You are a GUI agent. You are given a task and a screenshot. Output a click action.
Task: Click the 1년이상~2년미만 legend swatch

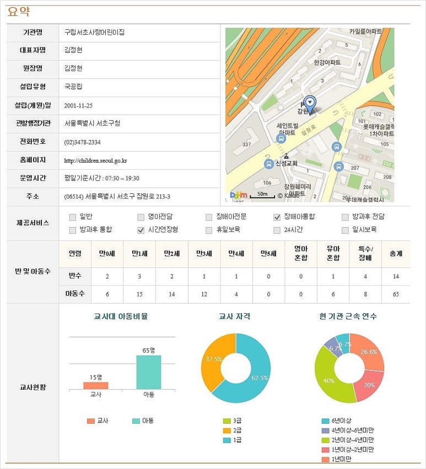click(326, 450)
